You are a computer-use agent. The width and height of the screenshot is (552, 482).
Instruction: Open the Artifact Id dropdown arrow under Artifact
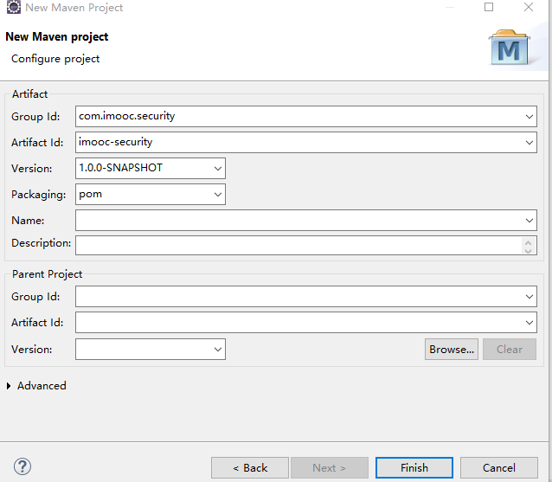530,143
